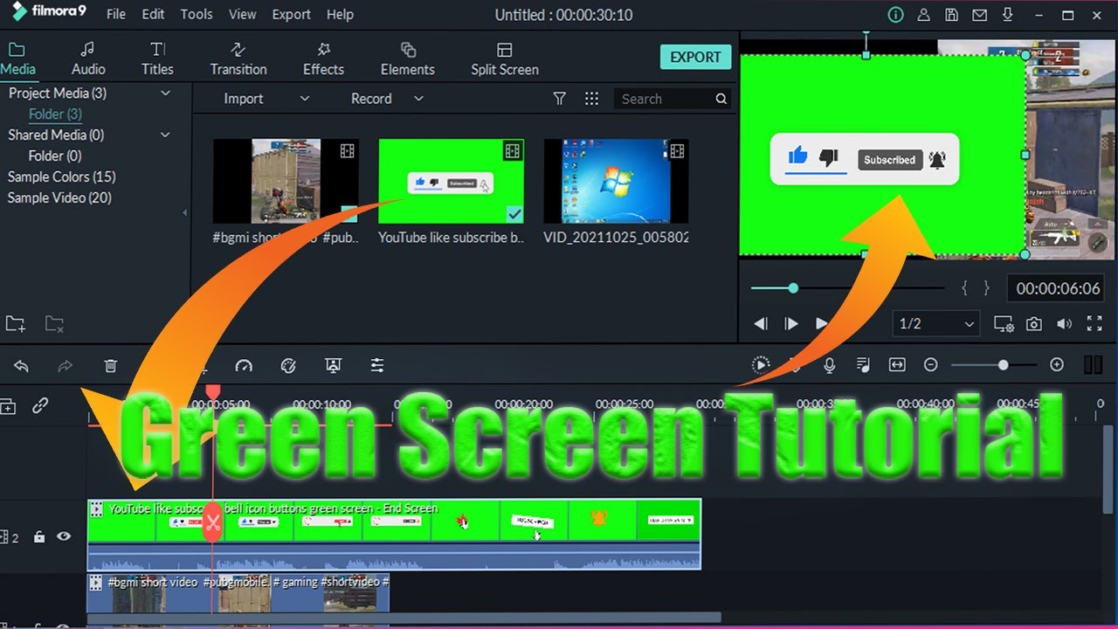Open the Export menu in menu bar
The image size is (1118, 629).
coord(291,15)
